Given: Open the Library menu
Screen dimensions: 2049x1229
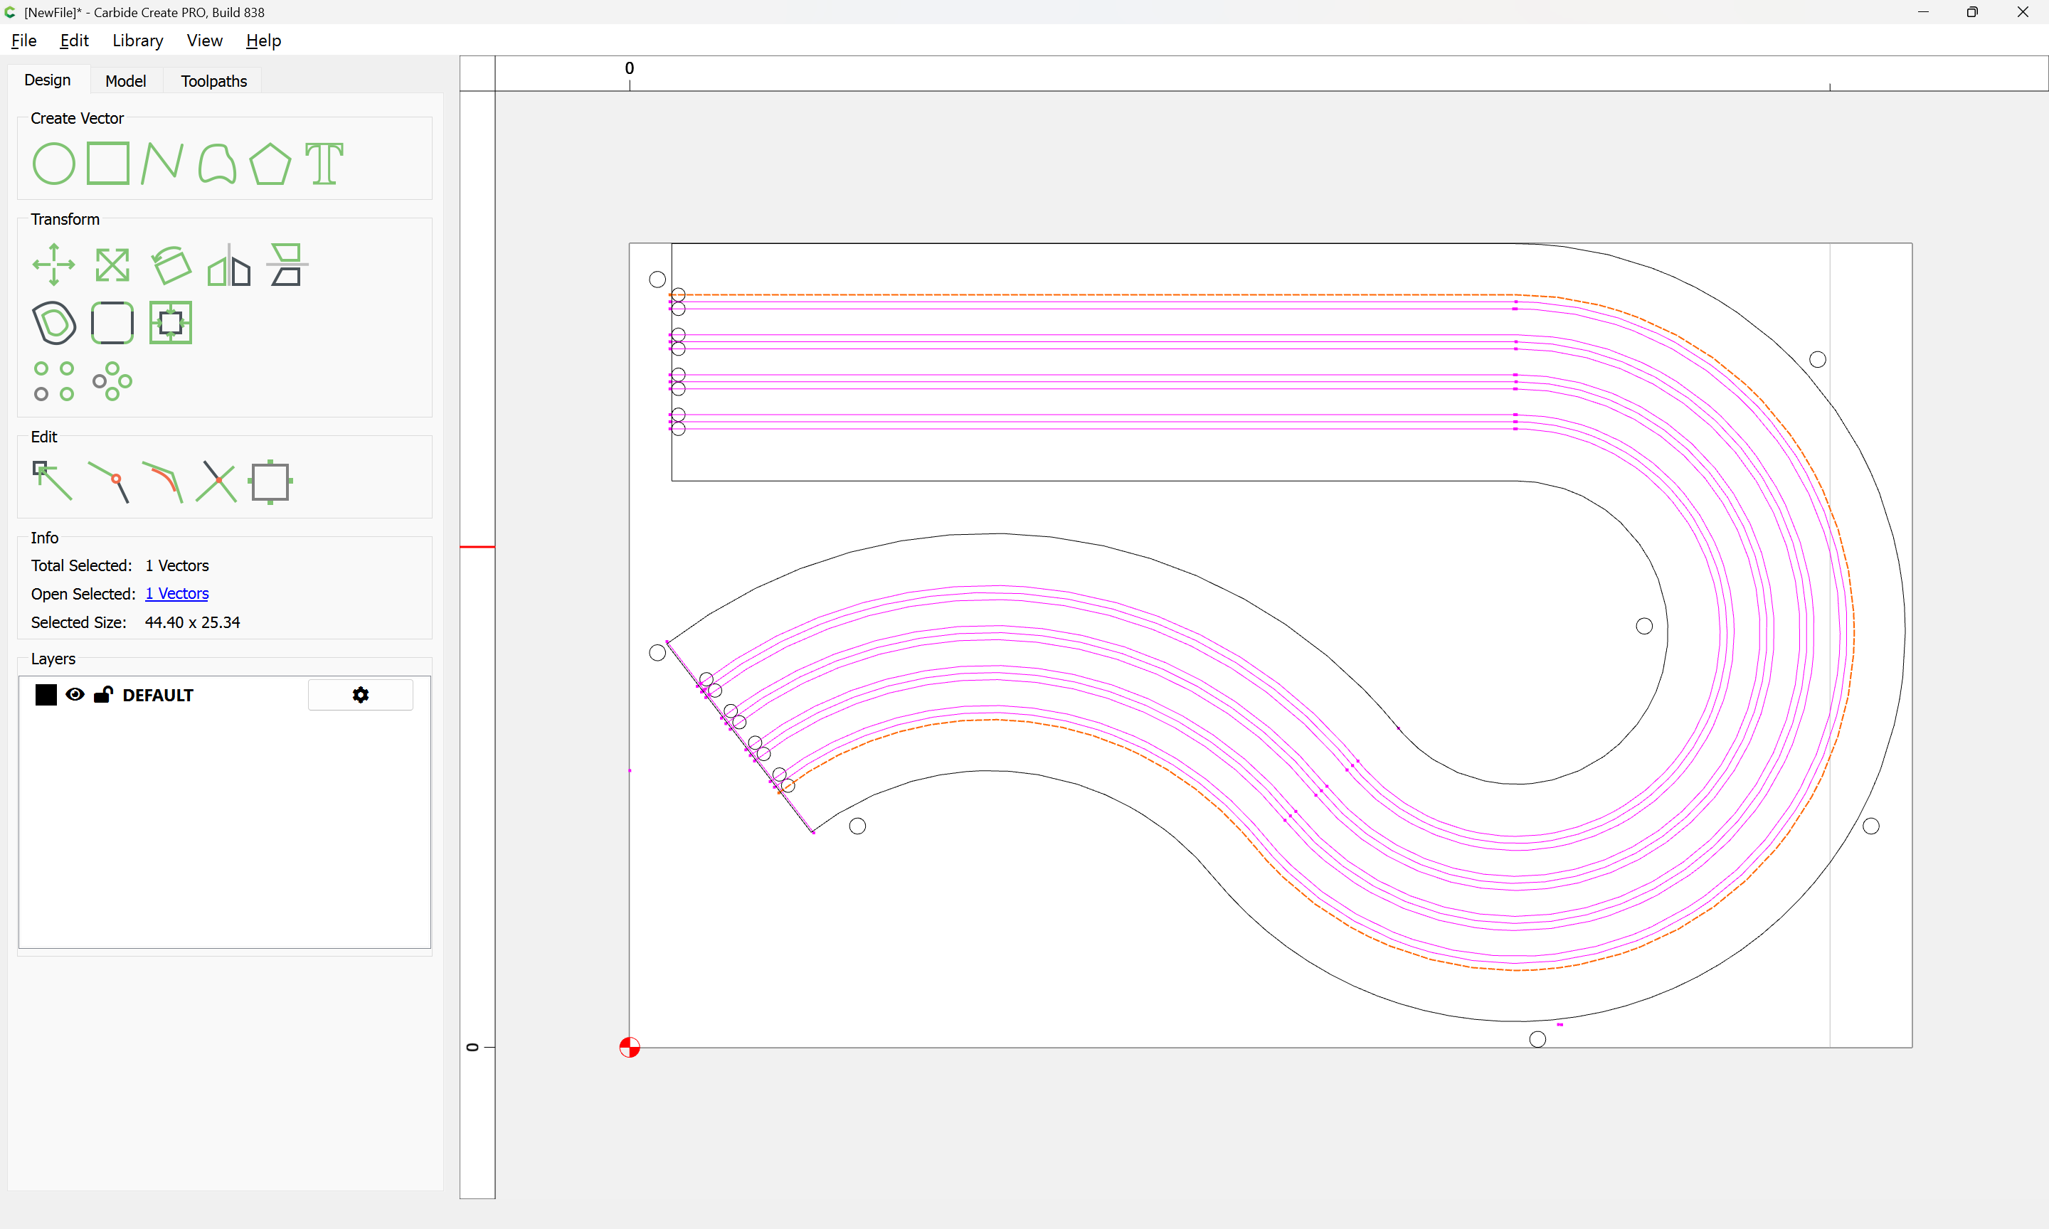Looking at the screenshot, I should (x=137, y=41).
